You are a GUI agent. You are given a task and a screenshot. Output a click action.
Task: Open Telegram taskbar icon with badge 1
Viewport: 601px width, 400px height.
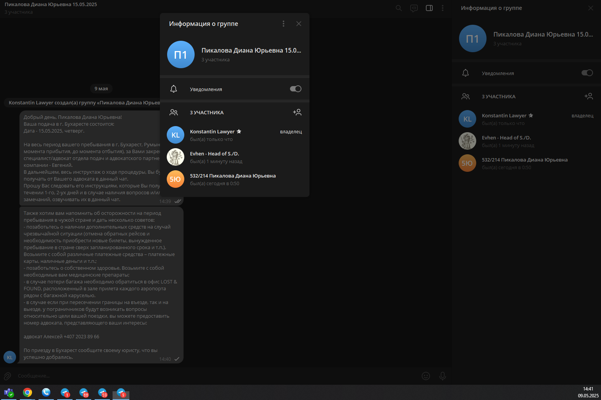point(65,392)
